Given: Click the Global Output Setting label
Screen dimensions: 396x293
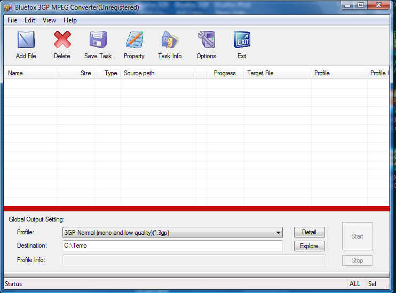Looking at the screenshot, I should pos(37,219).
